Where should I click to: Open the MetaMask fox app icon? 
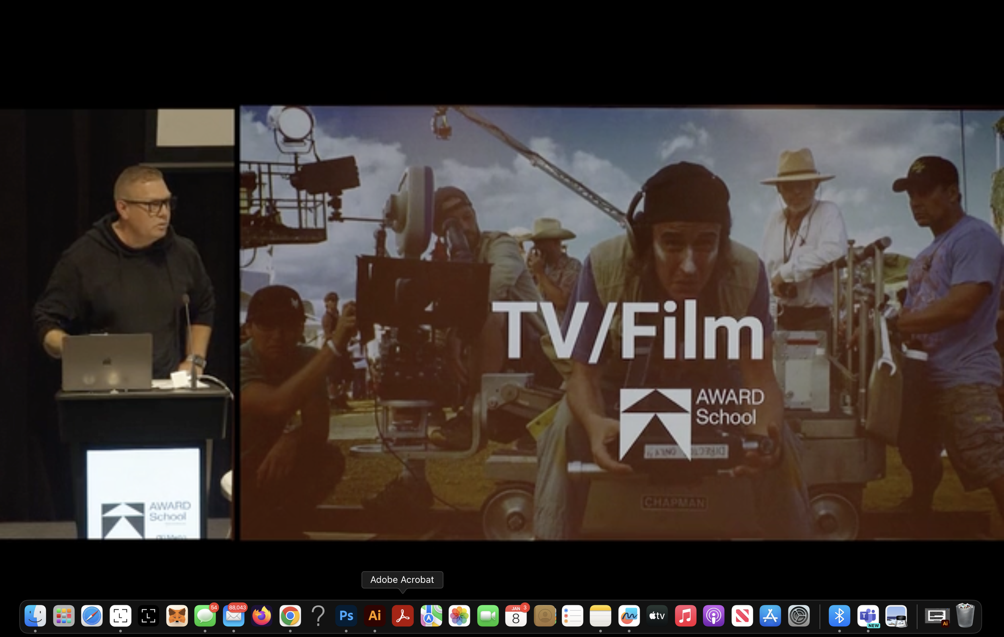pyautogui.click(x=177, y=616)
